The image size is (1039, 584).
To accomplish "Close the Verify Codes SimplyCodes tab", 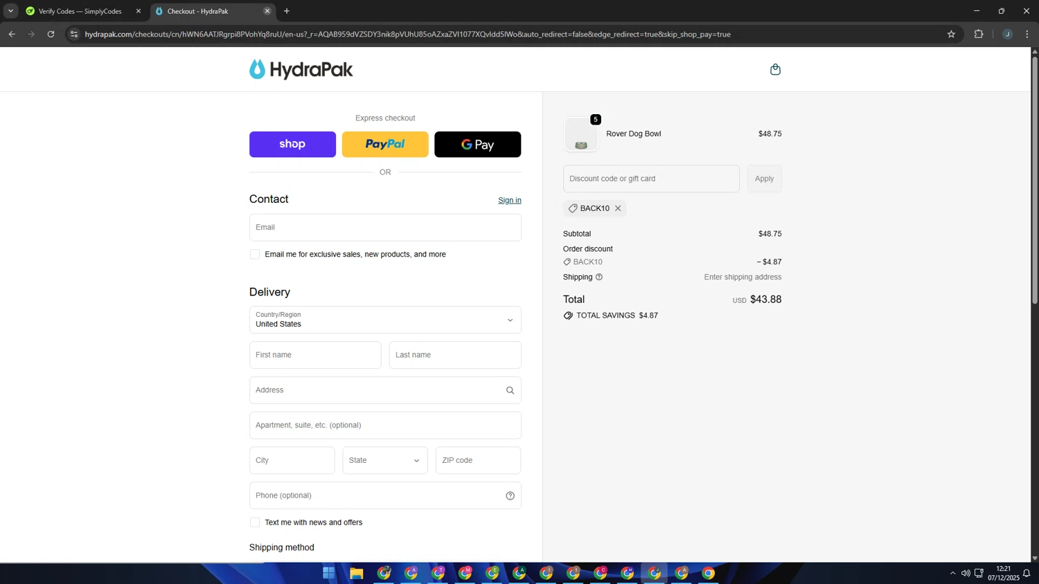I will [139, 11].
